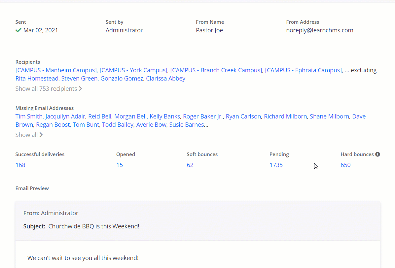The width and height of the screenshot is (395, 268).
Task: Click Tim Smith in missing emails
Action: pos(29,117)
